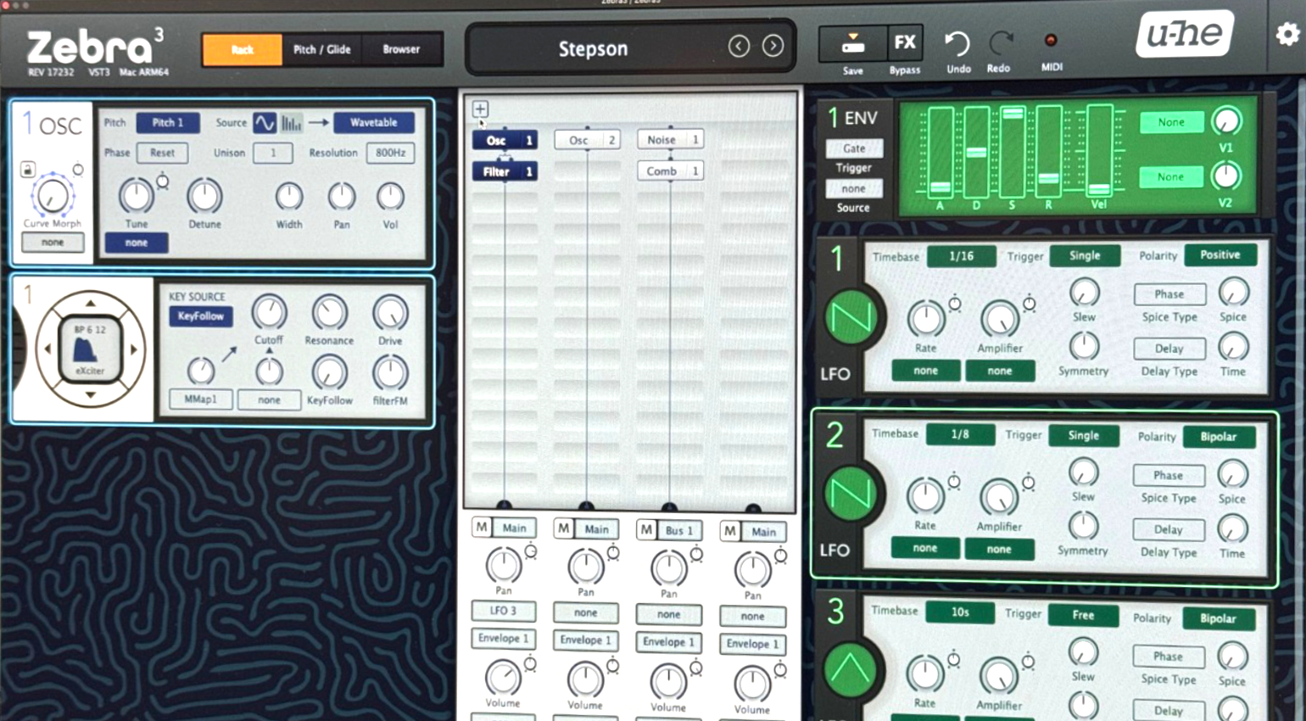Go to the previous preset arrow
Image resolution: width=1306 pixels, height=721 pixels.
(739, 46)
